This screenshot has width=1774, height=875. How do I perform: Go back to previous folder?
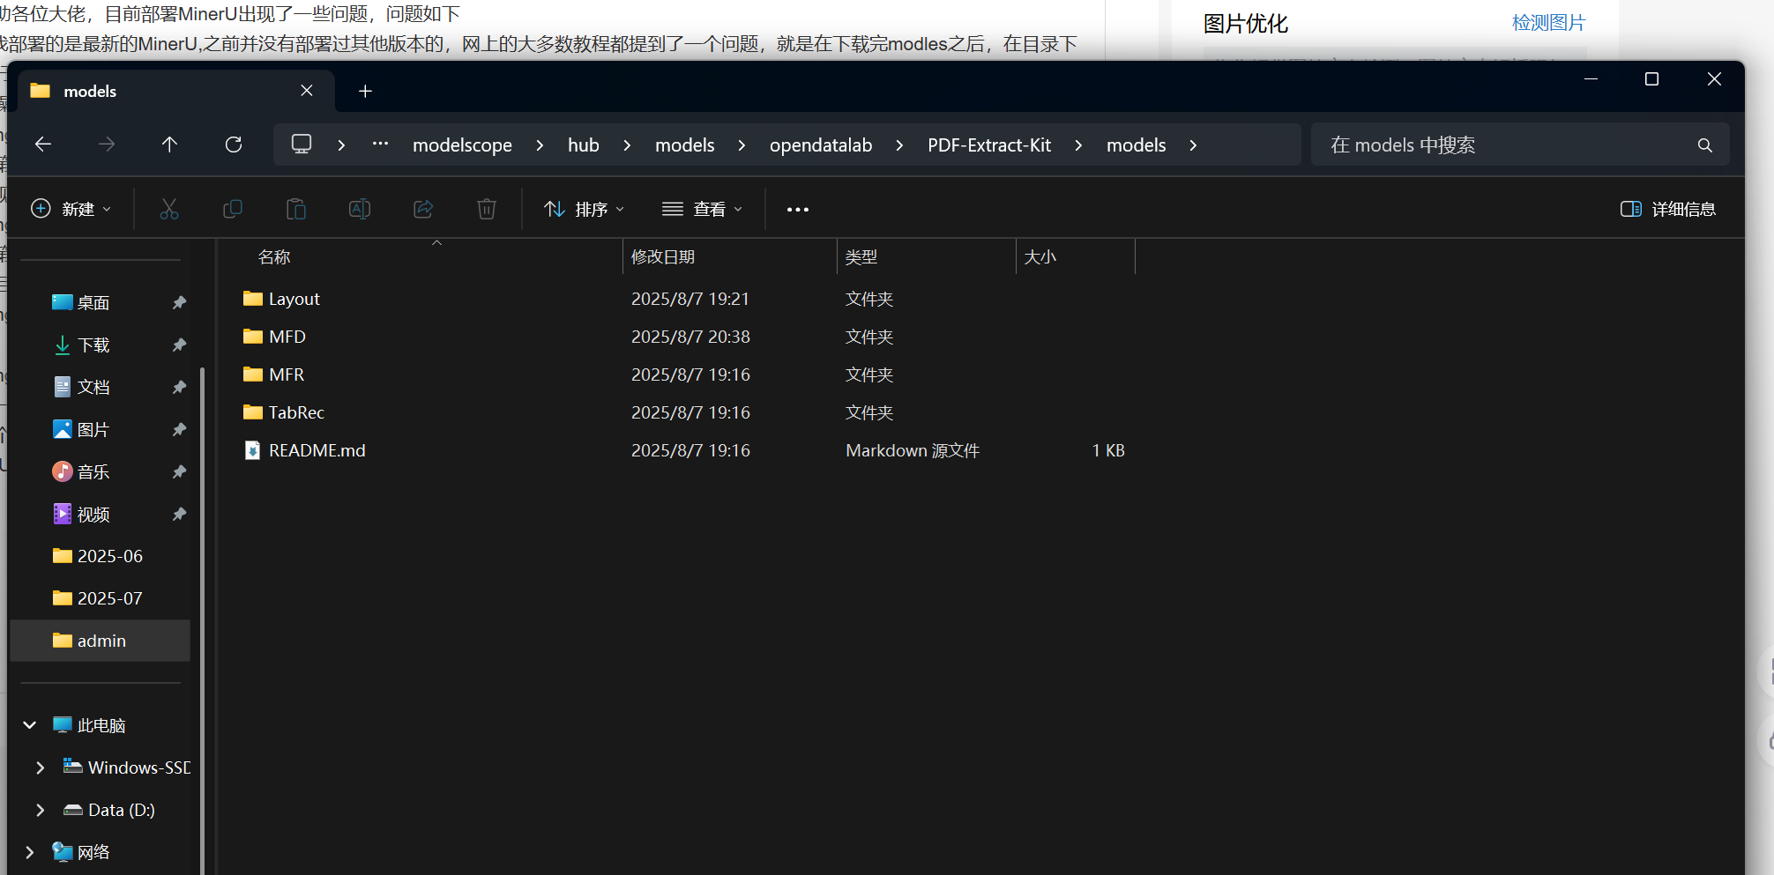pyautogui.click(x=43, y=145)
